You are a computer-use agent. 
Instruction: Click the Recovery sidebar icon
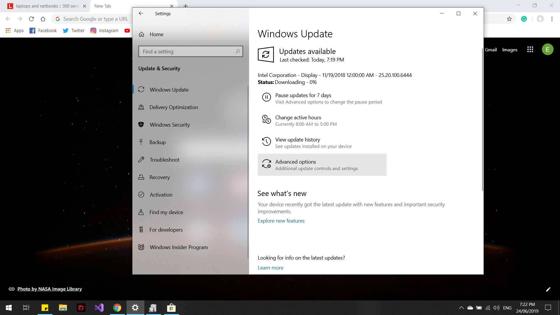pos(141,177)
